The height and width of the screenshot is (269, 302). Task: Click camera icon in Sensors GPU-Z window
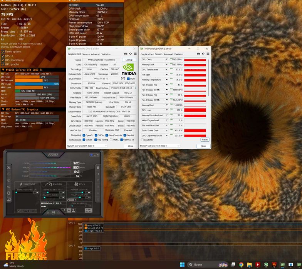coord(198,54)
